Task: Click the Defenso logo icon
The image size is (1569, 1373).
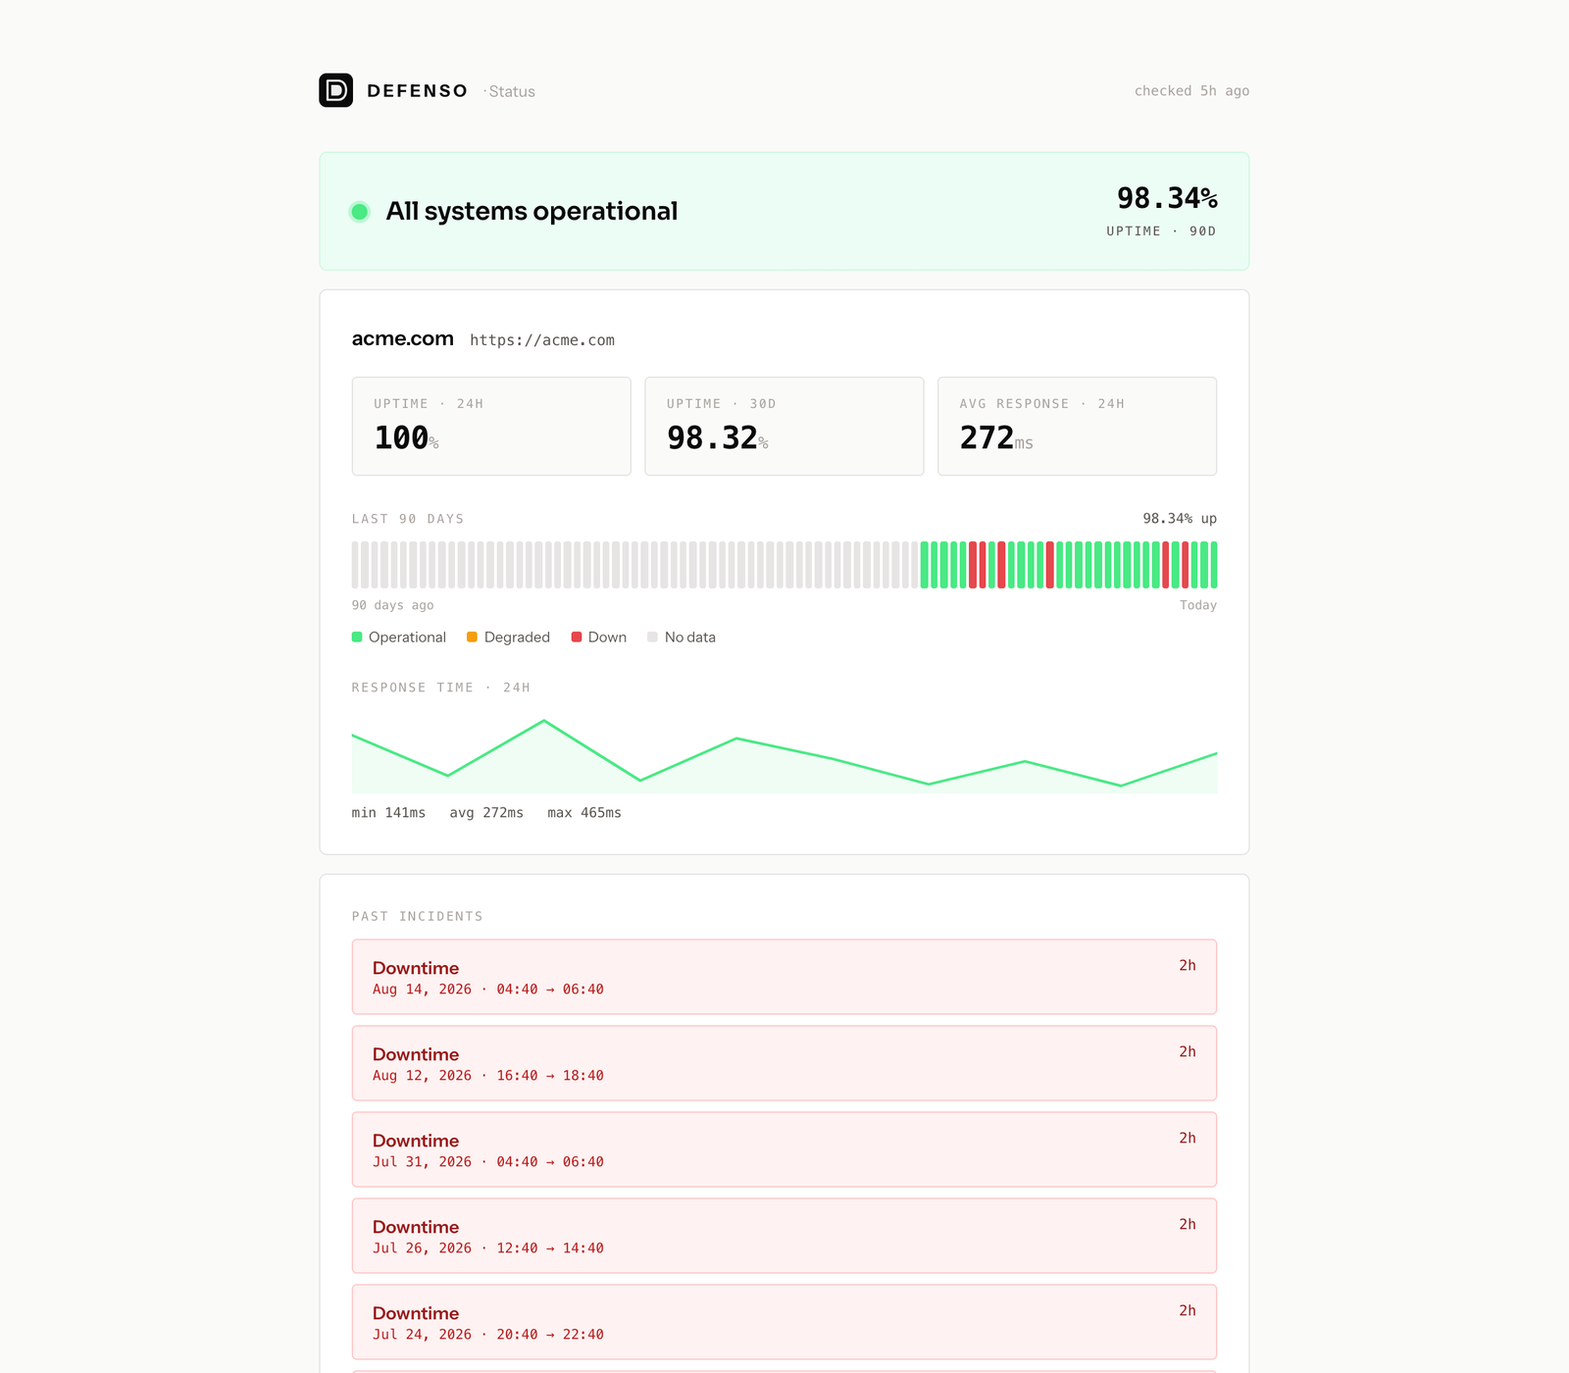Action: pos(335,90)
